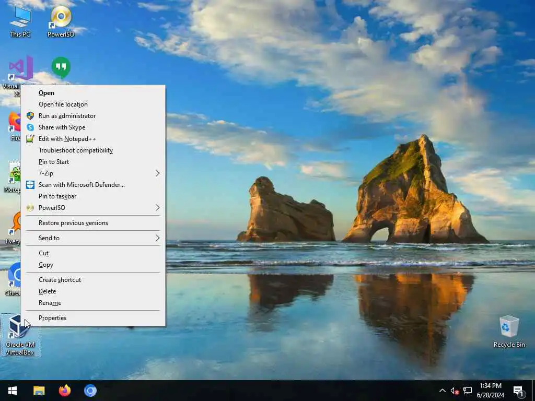The image size is (535, 401).
Task: Open File Explorer from the taskbar
Action: [39, 391]
